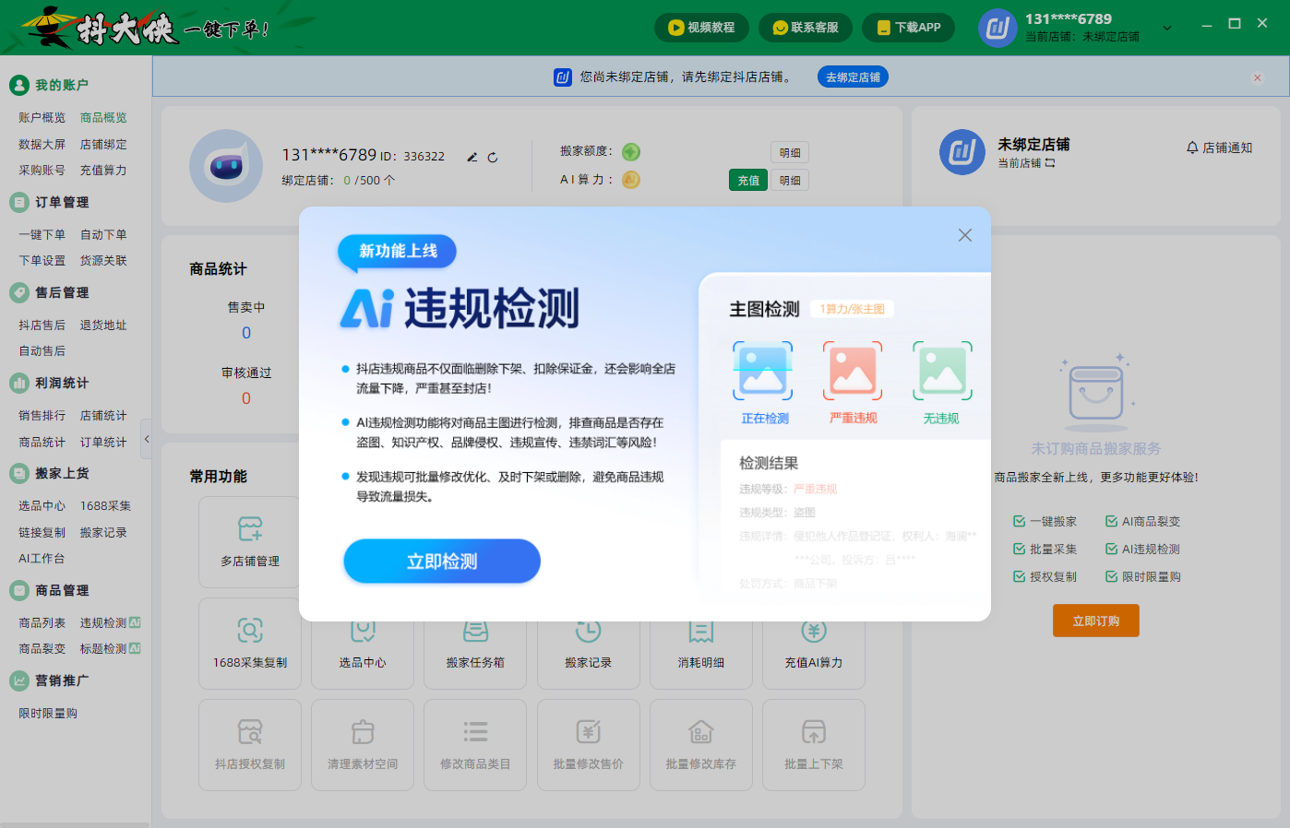Screen dimensions: 1290x828
Task: Click the account avatar icon in title bar
Action: click(997, 28)
